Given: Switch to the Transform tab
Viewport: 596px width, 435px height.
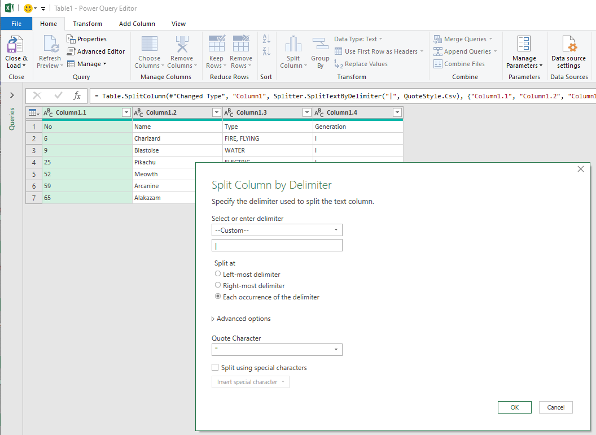Looking at the screenshot, I should click(x=87, y=24).
